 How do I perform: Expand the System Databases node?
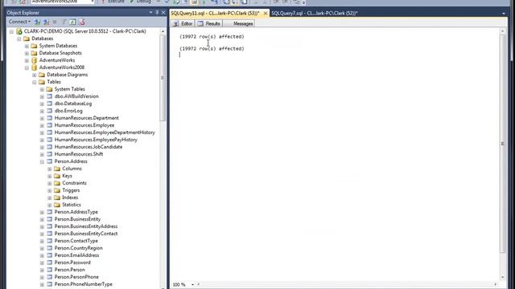pyautogui.click(x=27, y=47)
